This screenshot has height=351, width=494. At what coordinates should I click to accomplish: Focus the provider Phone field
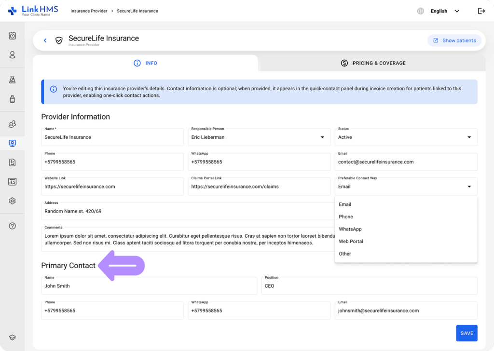click(x=112, y=162)
